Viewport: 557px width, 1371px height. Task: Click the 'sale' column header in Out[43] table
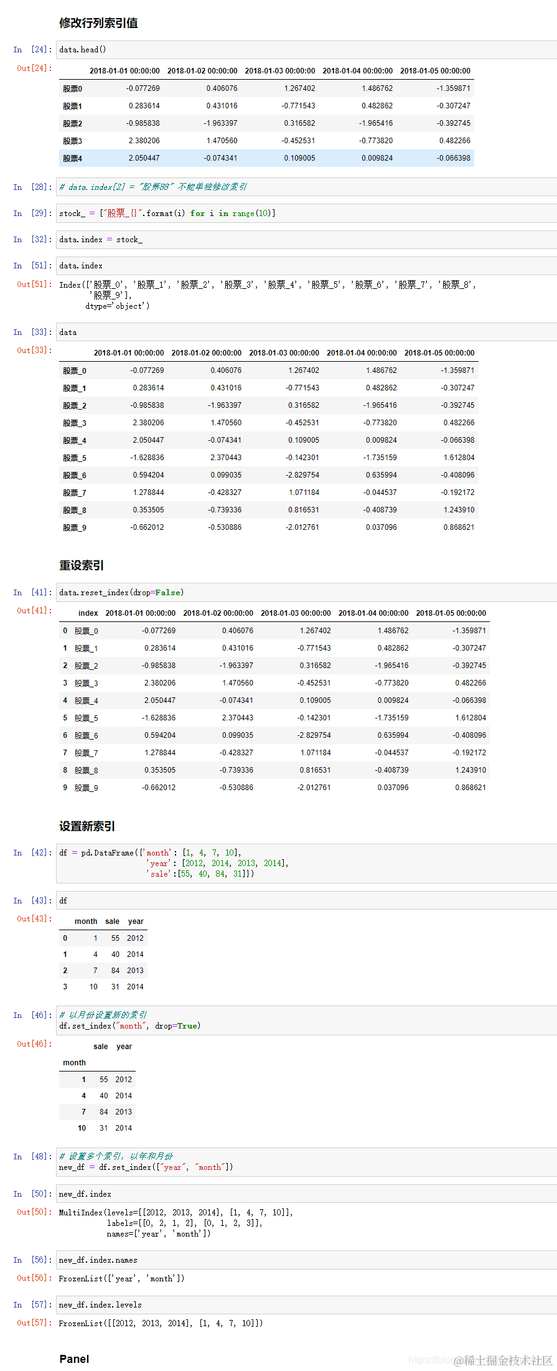point(112,921)
